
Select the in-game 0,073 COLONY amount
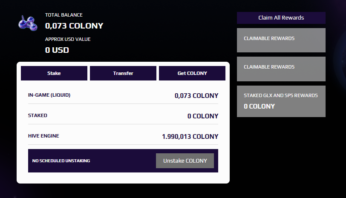click(196, 96)
